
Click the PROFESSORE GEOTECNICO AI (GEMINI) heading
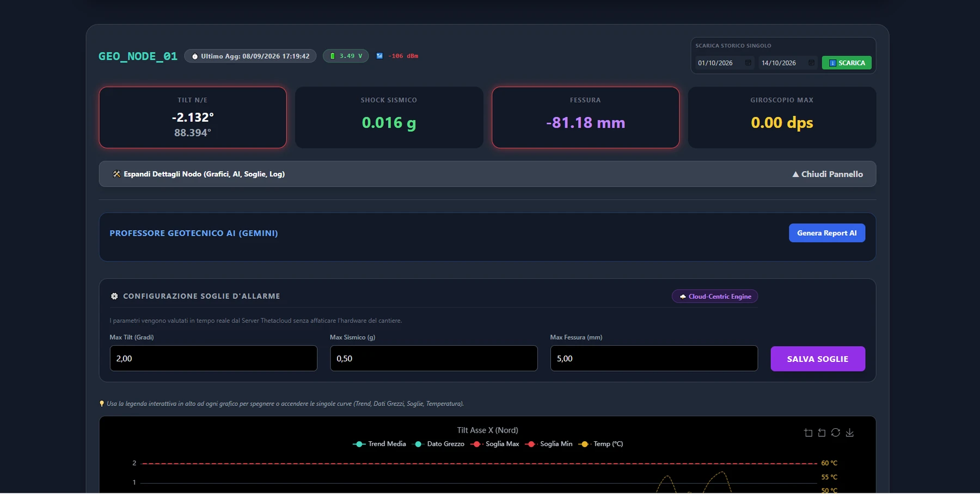pos(194,233)
